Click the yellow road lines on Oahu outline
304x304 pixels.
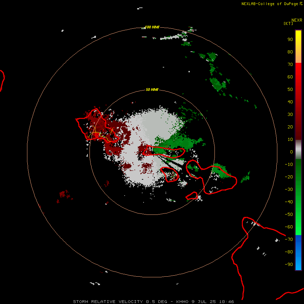[100, 133]
